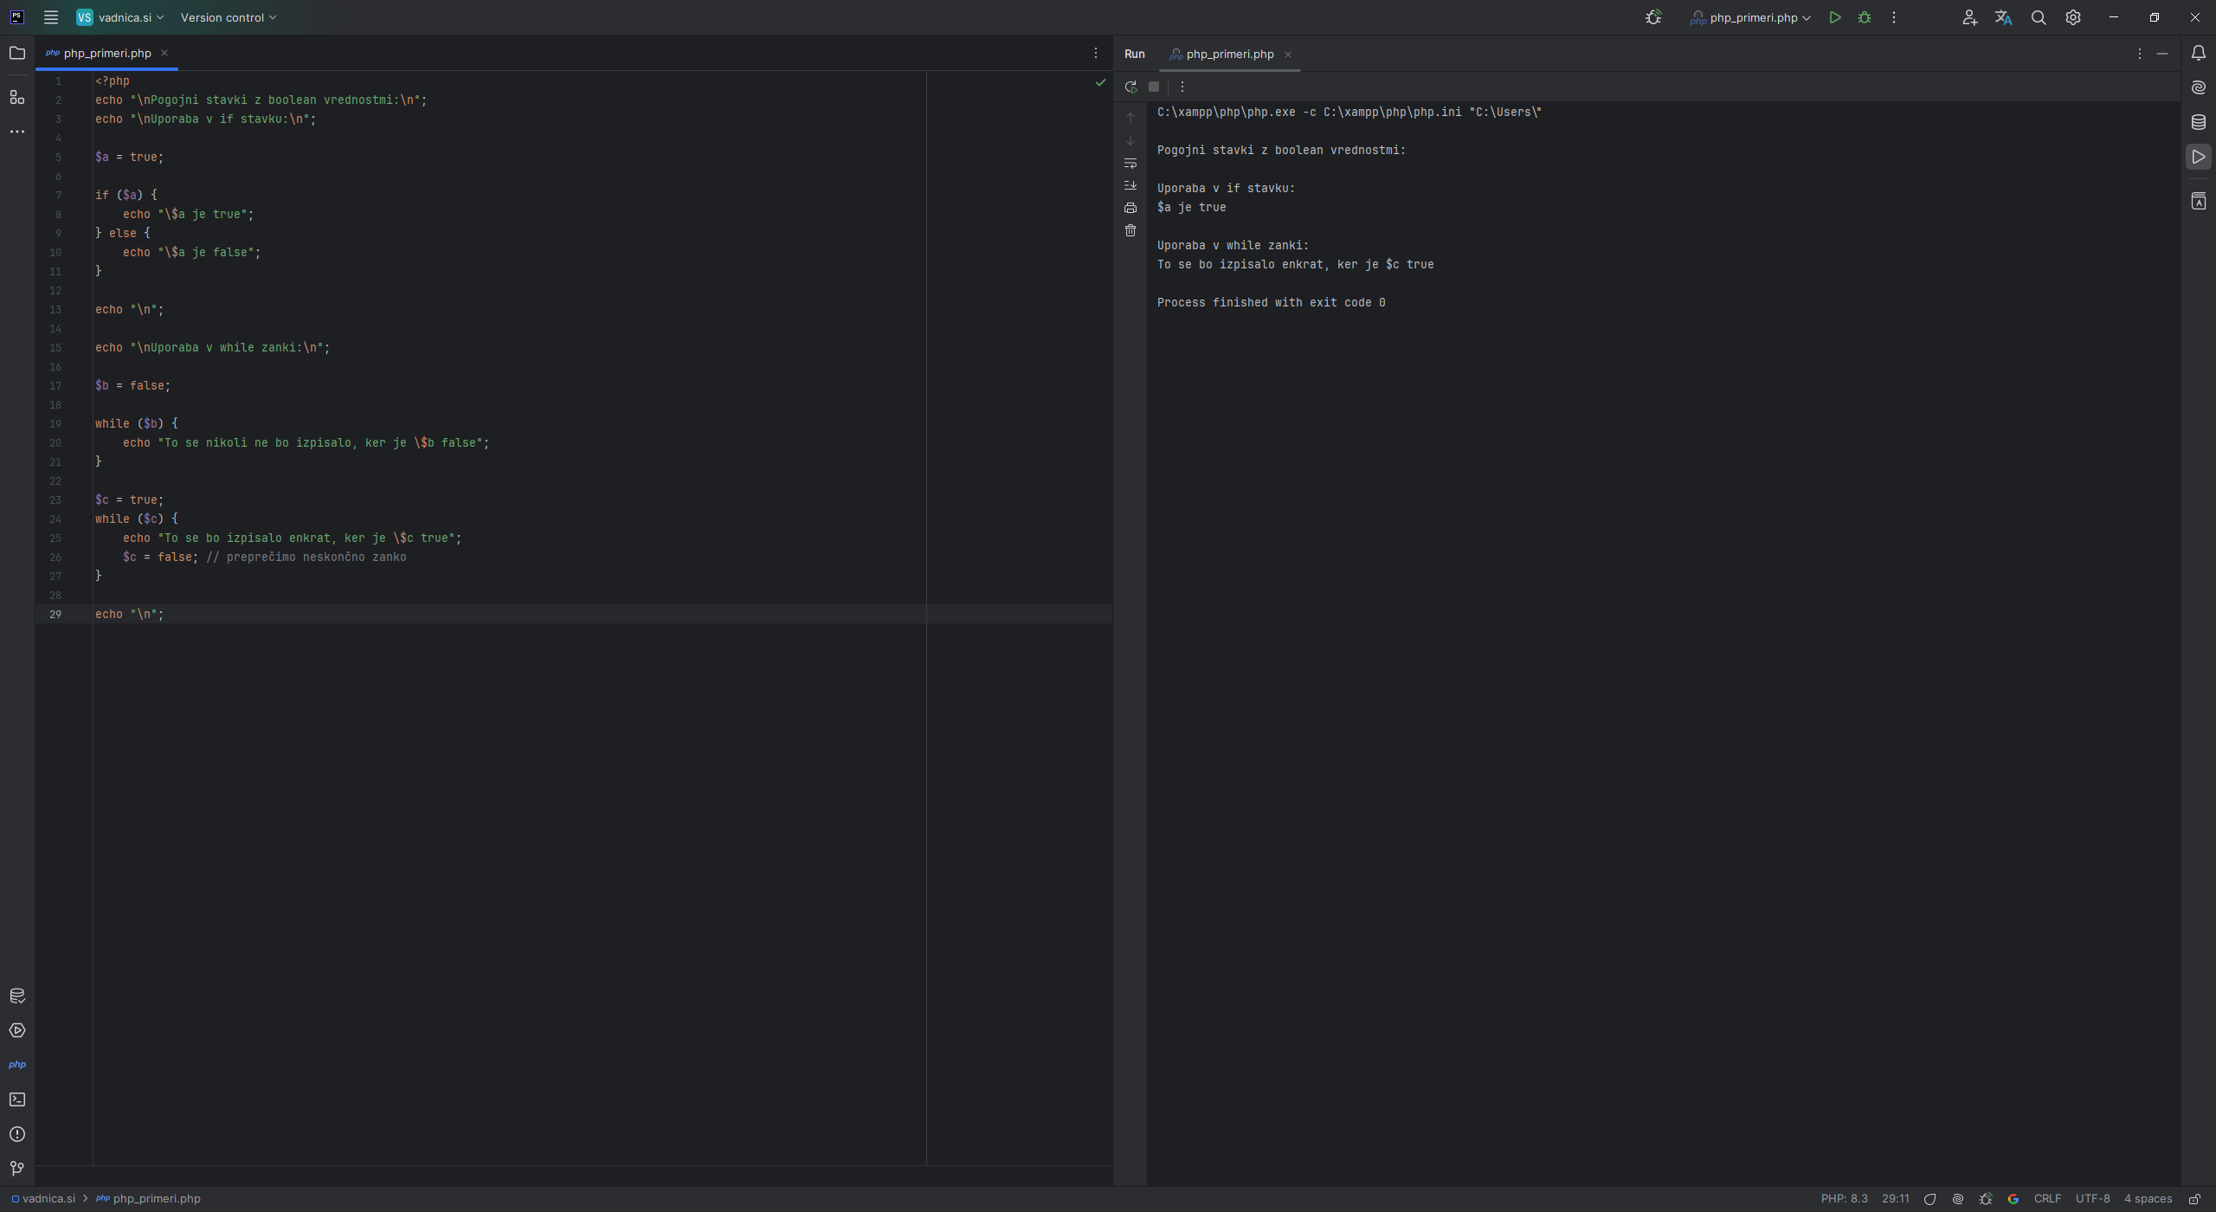2216x1212 pixels.
Task: Open the Terminal tool window
Action: tap(17, 1099)
